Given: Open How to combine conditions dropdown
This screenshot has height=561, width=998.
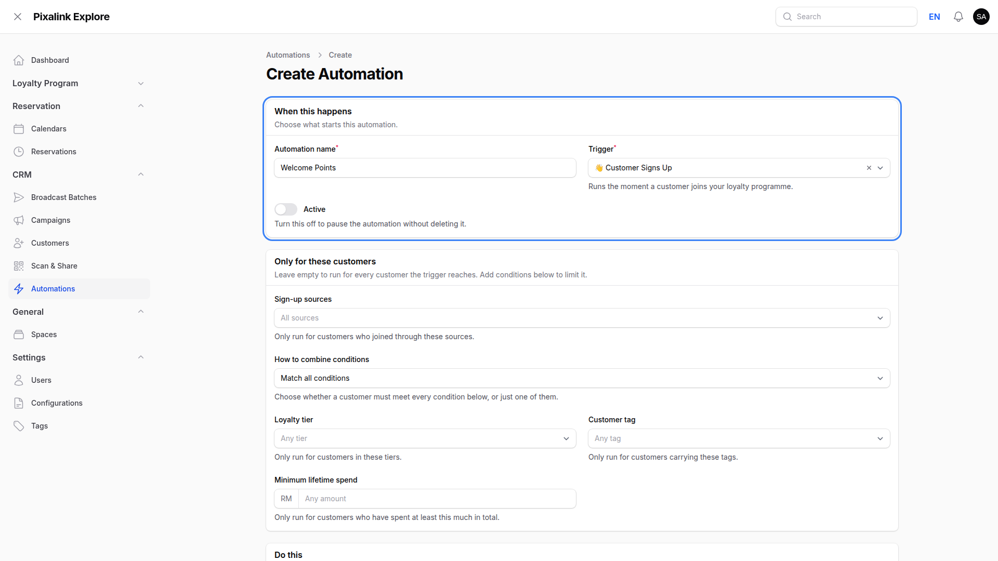Looking at the screenshot, I should 582,378.
